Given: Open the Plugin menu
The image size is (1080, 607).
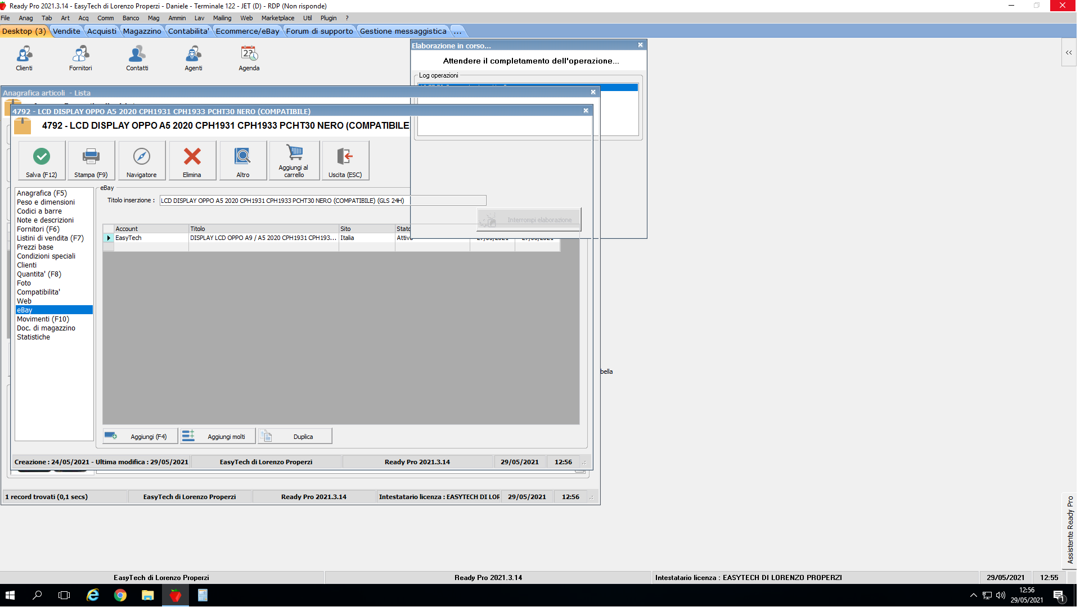Looking at the screenshot, I should pyautogui.click(x=328, y=18).
